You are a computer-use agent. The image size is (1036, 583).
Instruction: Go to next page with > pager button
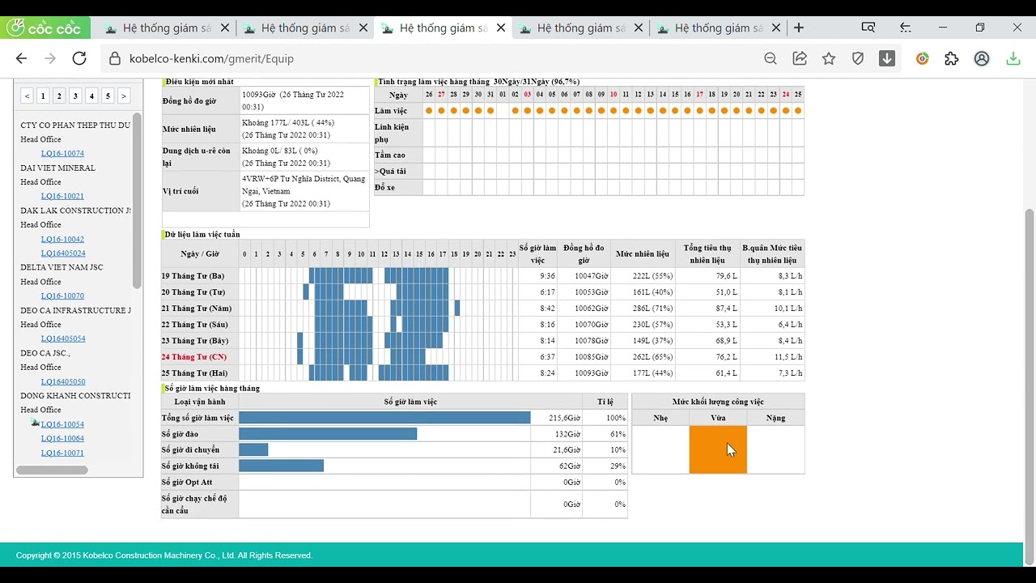[x=124, y=96]
